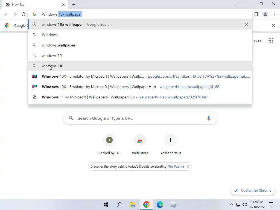Close the New Tab tab
The image size is (280, 210).
pos(63,5)
